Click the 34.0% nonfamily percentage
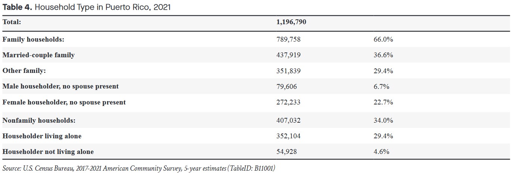This screenshot has height=174, width=515. coord(383,120)
